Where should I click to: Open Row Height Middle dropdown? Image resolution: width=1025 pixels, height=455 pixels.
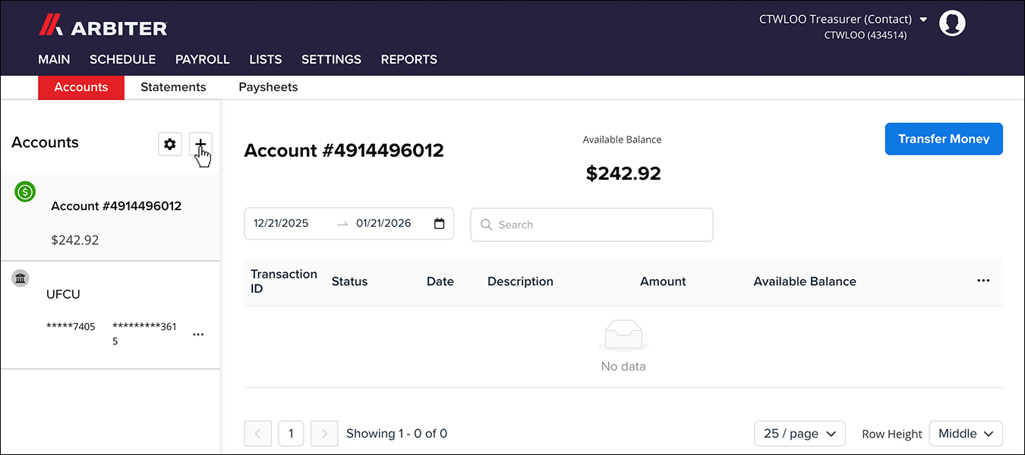(965, 434)
